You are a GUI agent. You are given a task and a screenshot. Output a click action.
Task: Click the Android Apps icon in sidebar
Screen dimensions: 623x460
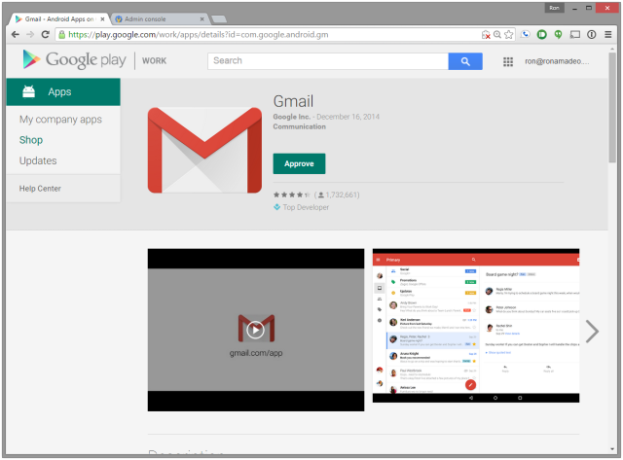pos(28,92)
